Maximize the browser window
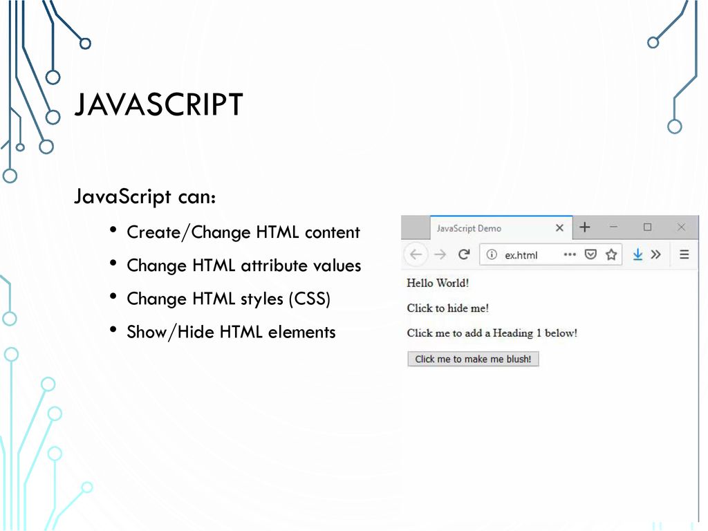 point(647,227)
